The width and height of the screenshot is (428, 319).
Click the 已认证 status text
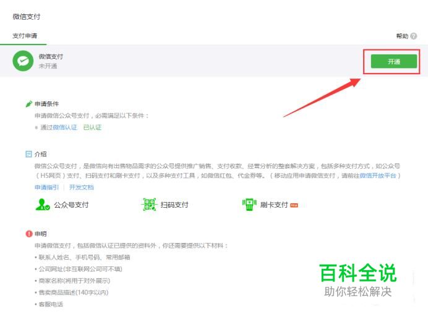coord(92,127)
